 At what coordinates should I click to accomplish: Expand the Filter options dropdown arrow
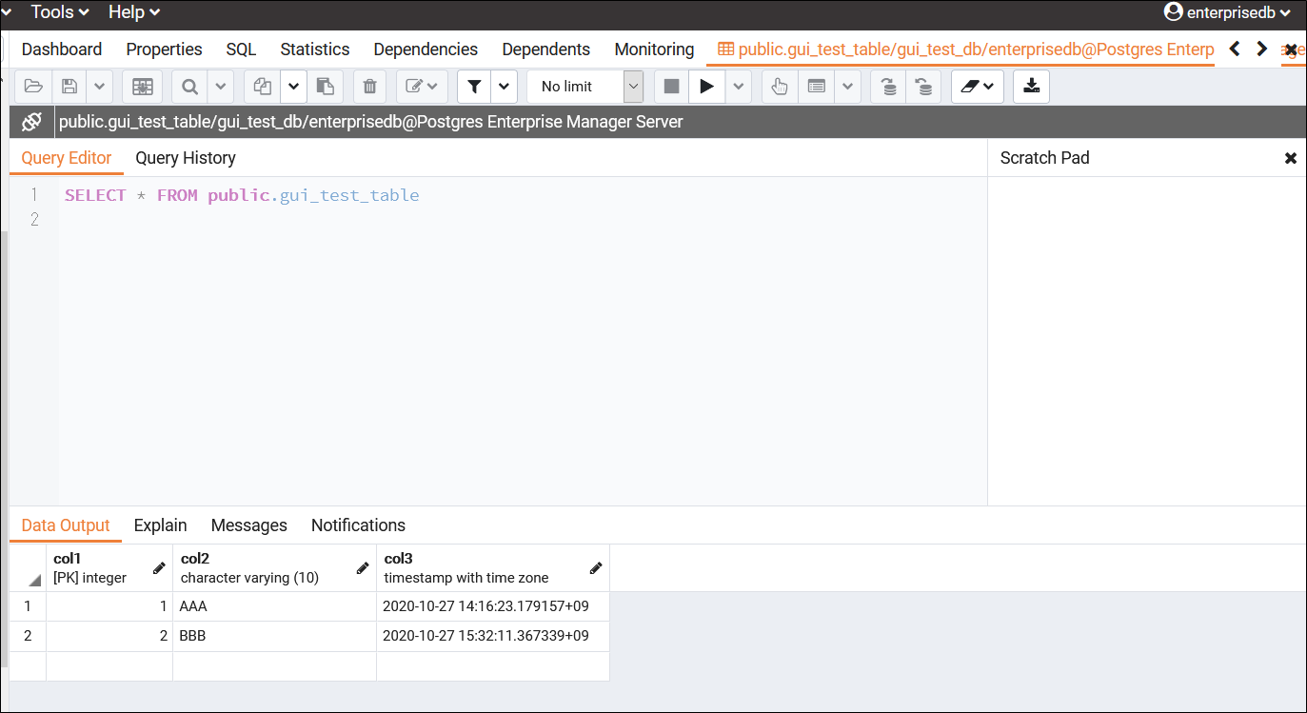click(505, 87)
